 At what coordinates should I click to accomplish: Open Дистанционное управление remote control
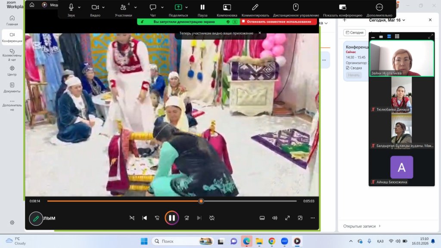[295, 7]
